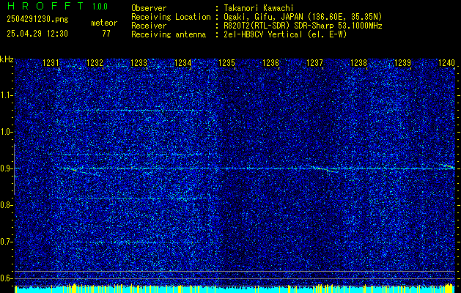Viewport: 461px width, 293px height.
Task: Click the gray frequency range bar beside 0.9
Action: 14,169
